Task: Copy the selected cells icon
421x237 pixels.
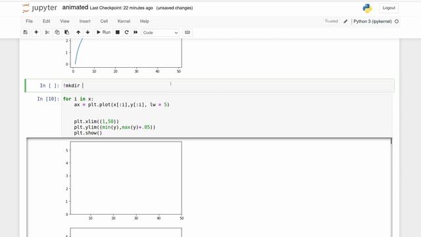Action: pos(57,32)
